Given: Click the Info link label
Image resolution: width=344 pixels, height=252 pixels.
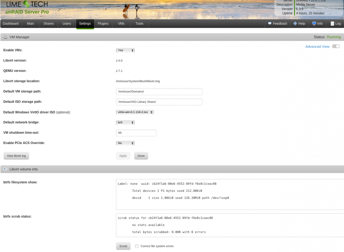Looking at the screenshot, I should click(320, 23).
